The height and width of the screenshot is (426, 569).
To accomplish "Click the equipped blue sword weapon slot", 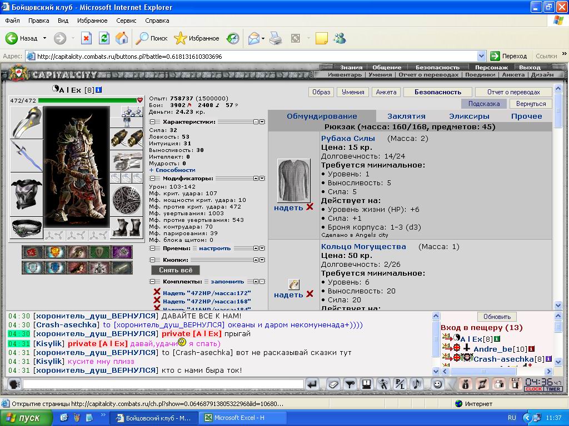I will (x=27, y=156).
